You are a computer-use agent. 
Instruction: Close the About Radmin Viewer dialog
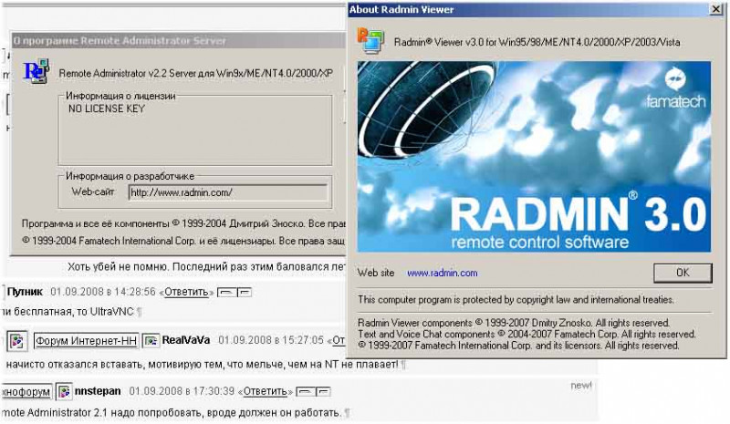point(715,9)
